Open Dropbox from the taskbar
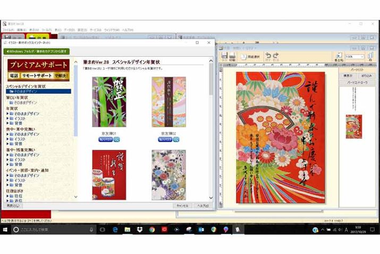Viewport: 380px width, 254px height. point(140,230)
